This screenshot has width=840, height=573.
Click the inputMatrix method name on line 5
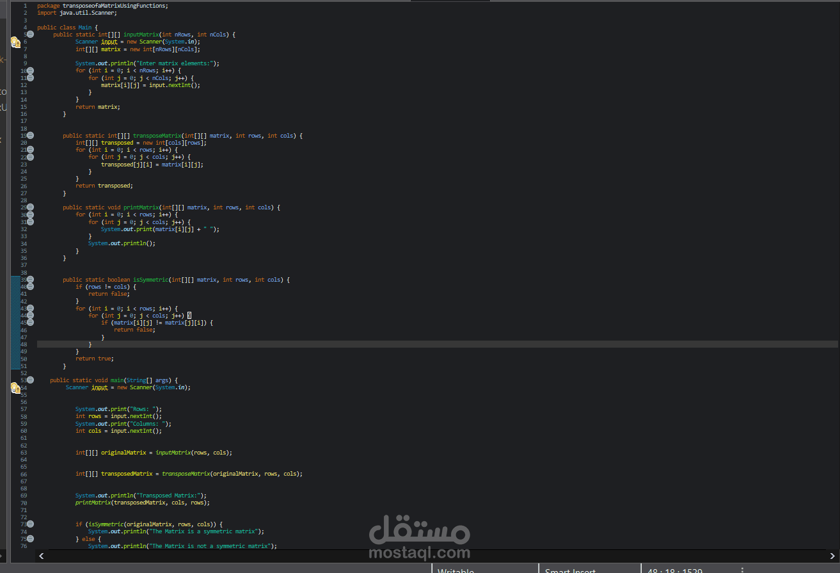tap(141, 35)
